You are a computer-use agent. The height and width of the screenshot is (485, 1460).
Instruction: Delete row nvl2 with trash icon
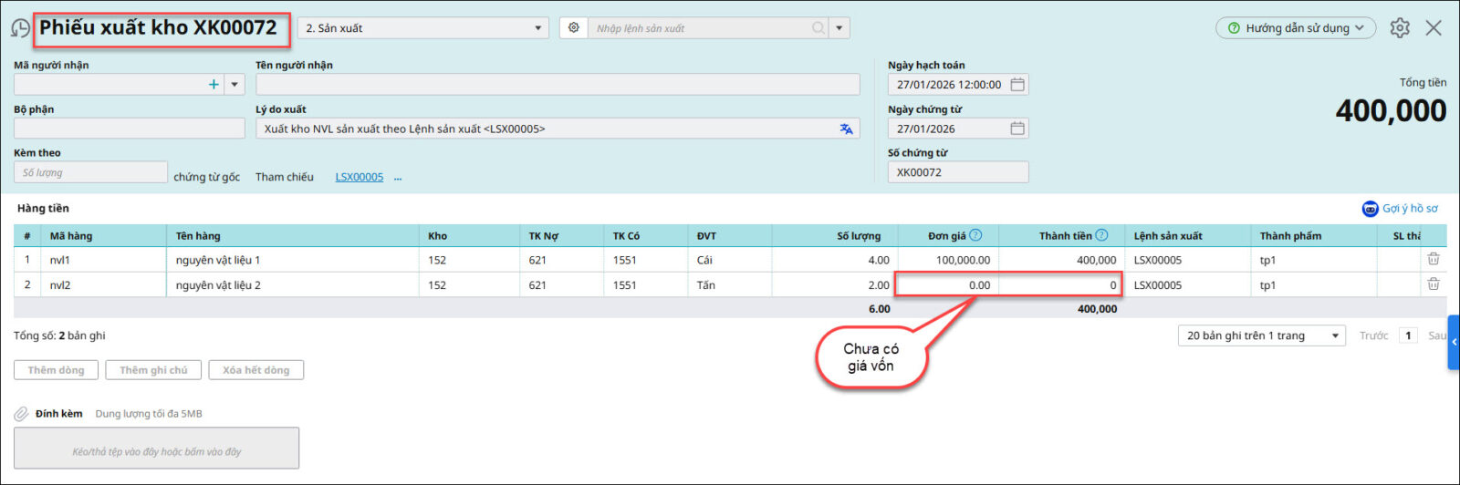click(1434, 284)
